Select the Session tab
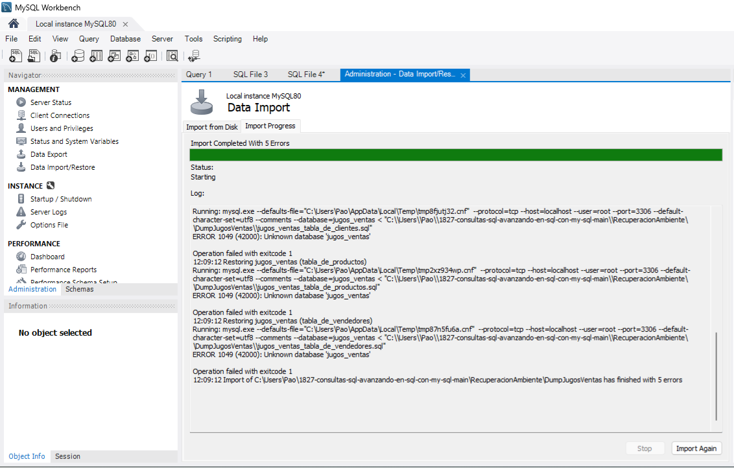The height and width of the screenshot is (468, 734). point(67,456)
